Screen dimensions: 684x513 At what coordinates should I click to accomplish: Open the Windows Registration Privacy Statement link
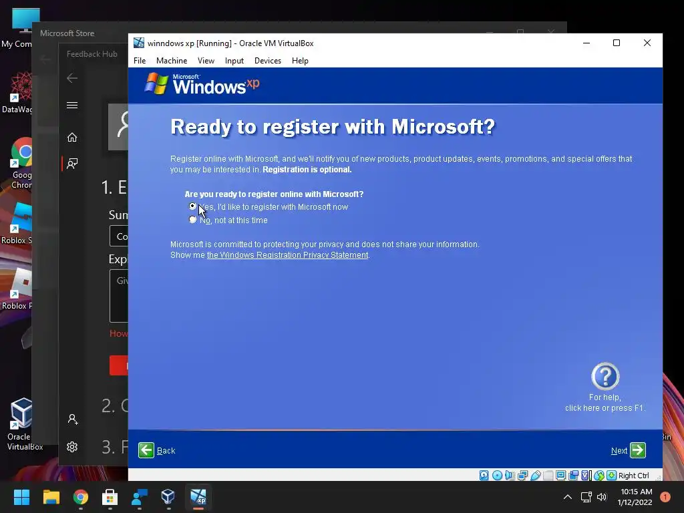tap(287, 254)
